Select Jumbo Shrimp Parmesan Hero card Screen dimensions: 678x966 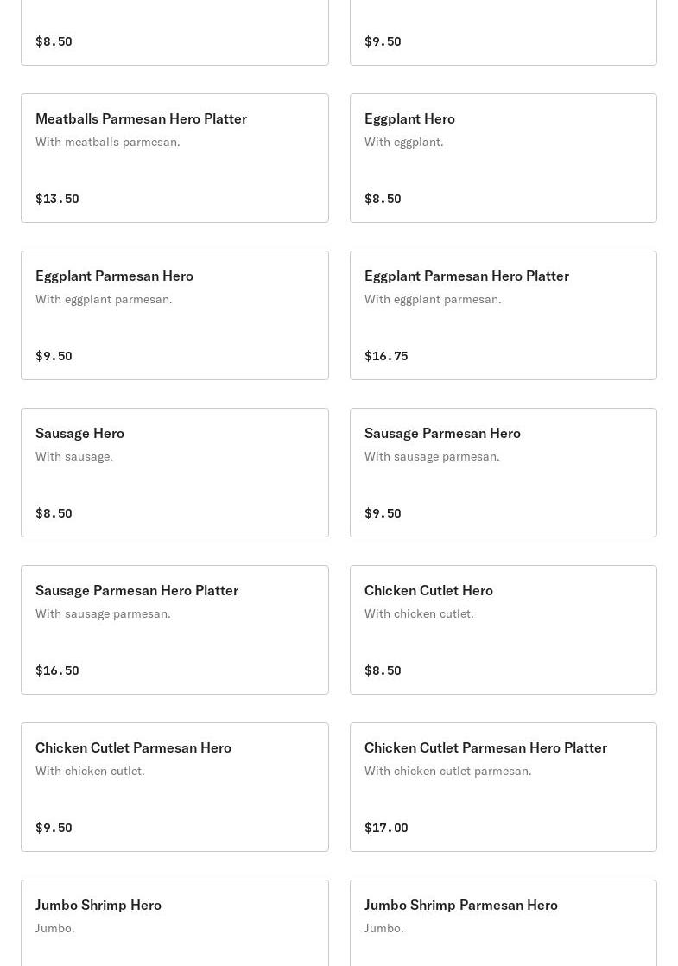(x=503, y=923)
